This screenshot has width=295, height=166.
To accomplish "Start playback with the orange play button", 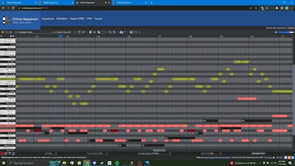I will tap(3, 32).
